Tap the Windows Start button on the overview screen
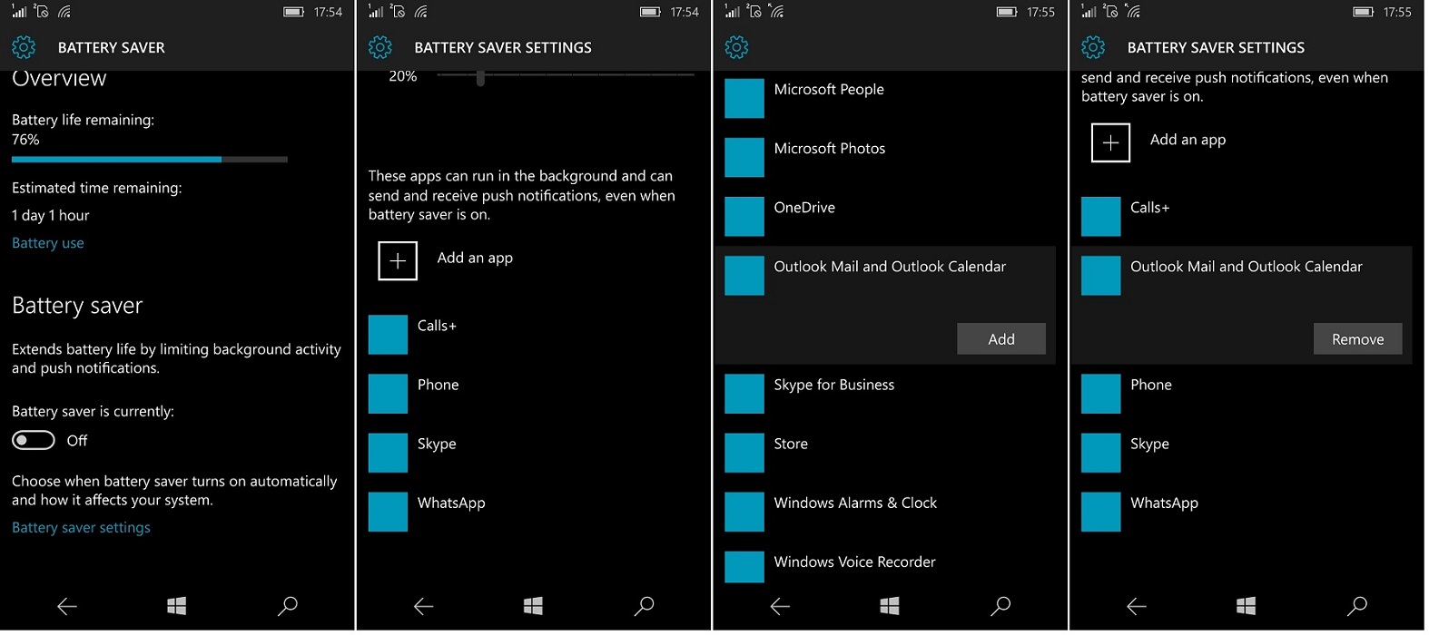 click(x=177, y=606)
